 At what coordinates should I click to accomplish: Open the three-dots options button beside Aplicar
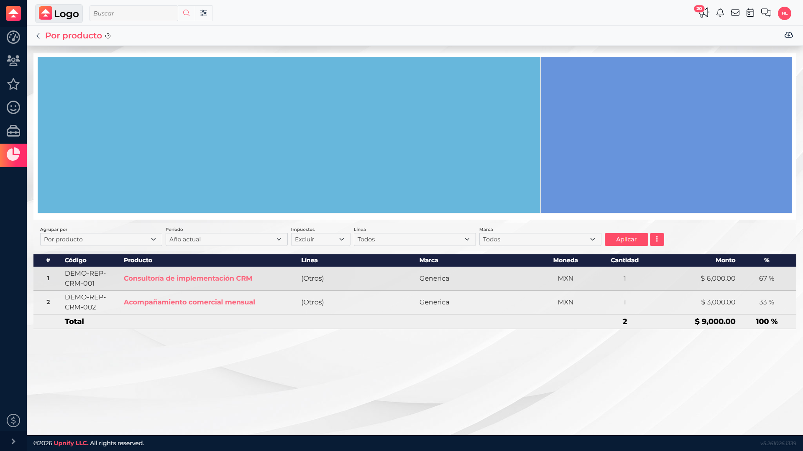(657, 239)
